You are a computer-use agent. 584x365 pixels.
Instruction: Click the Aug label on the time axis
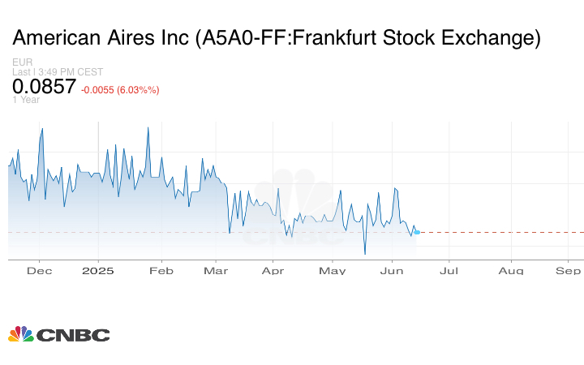click(x=510, y=271)
